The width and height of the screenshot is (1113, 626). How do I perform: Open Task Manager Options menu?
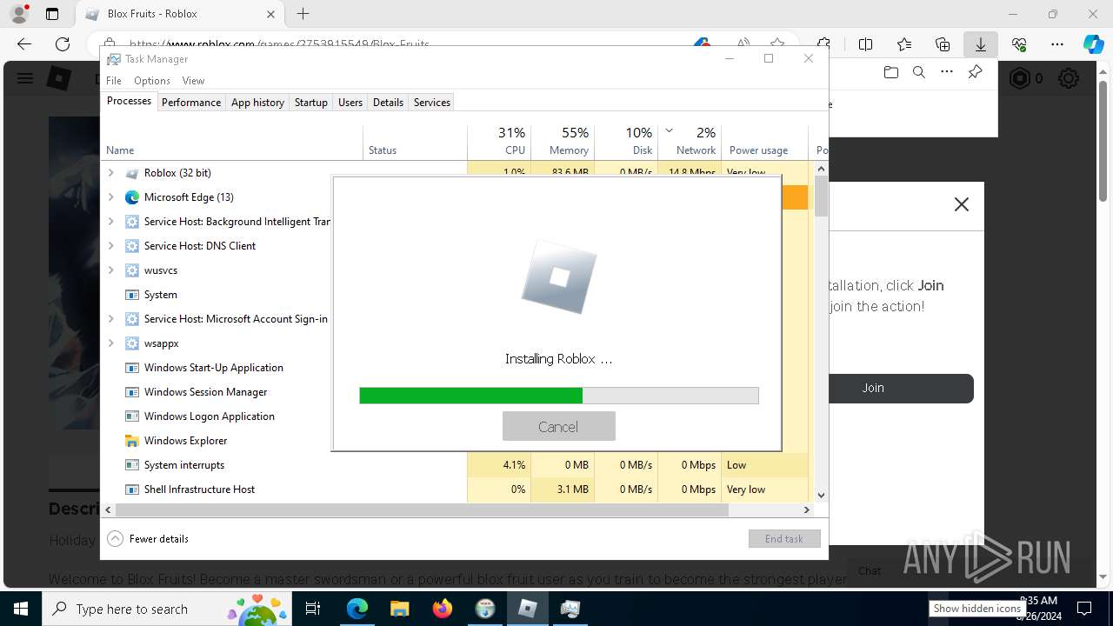(x=152, y=81)
